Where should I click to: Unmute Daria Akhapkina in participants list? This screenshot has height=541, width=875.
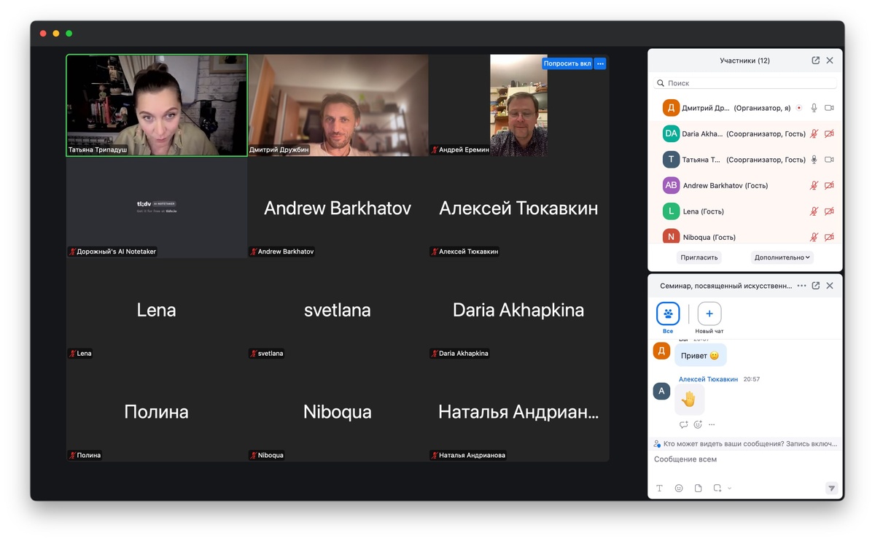[x=814, y=134]
